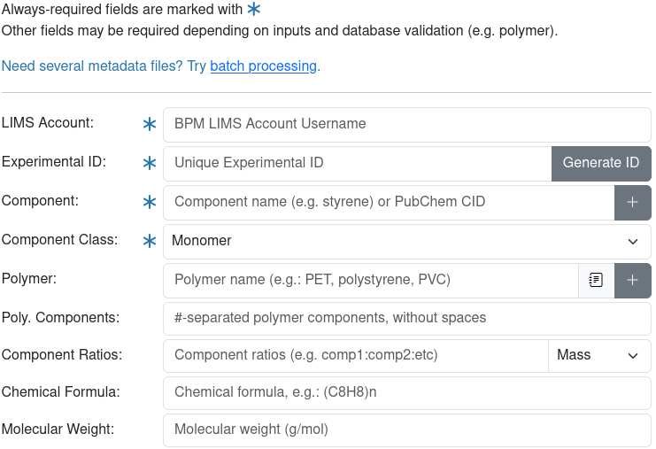The width and height of the screenshot is (656, 449).
Task: Focus the Poly. Components text field
Action: tap(406, 318)
